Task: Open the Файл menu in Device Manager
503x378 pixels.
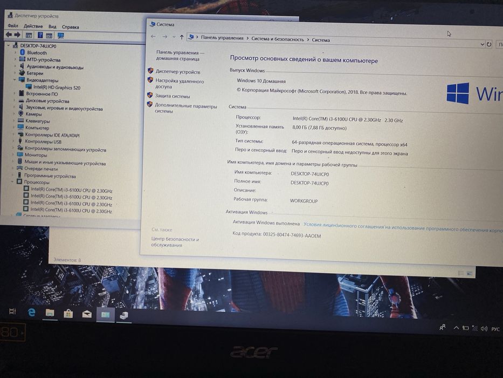Action: tap(13, 25)
